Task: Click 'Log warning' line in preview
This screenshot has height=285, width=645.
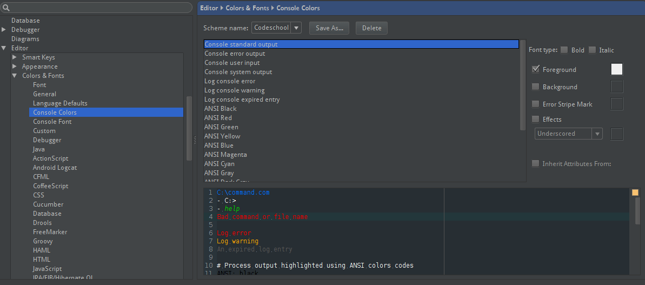Action: [237, 241]
